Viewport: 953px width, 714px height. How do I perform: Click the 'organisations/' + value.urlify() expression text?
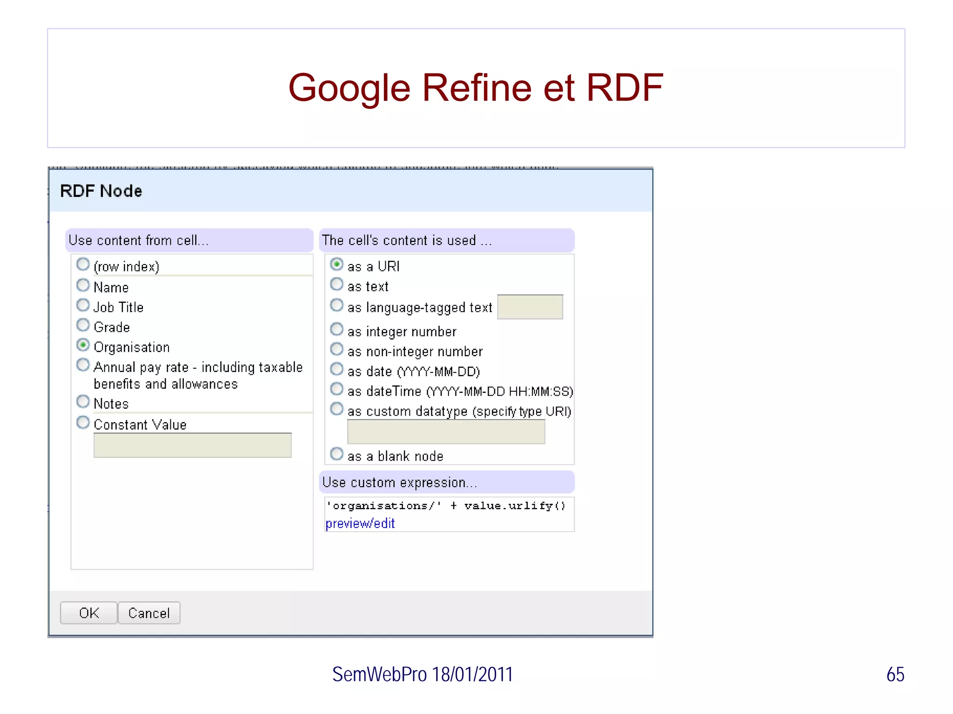pyautogui.click(x=445, y=506)
